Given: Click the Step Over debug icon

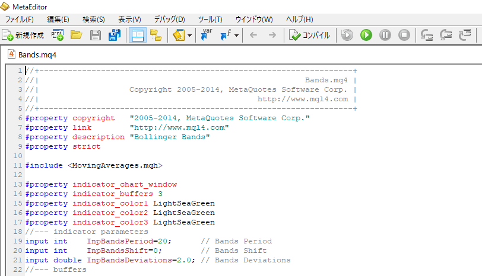Looking at the screenshot, I should coord(446,35).
